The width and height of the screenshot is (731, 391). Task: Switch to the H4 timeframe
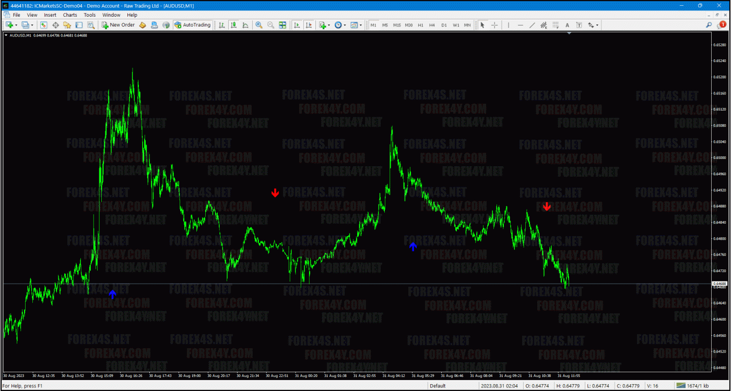tap(432, 25)
